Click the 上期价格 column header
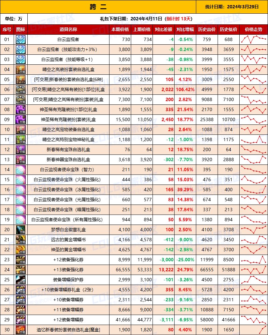This screenshot has width=268, height=335. [142, 29]
